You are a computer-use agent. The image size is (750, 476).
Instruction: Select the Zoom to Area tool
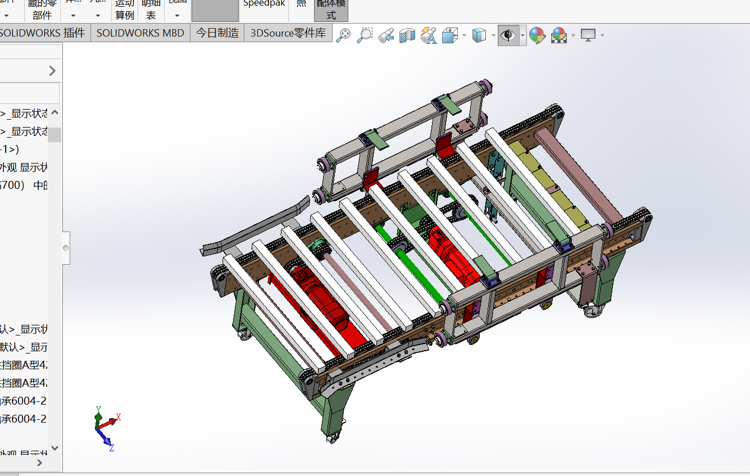(x=365, y=35)
